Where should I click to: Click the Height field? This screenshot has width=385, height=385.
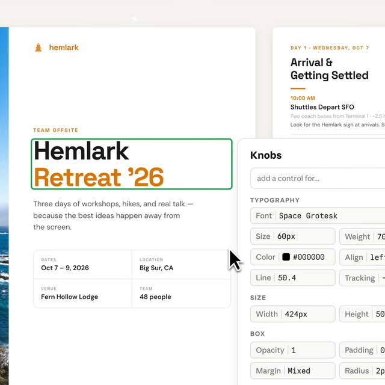[x=362, y=314]
